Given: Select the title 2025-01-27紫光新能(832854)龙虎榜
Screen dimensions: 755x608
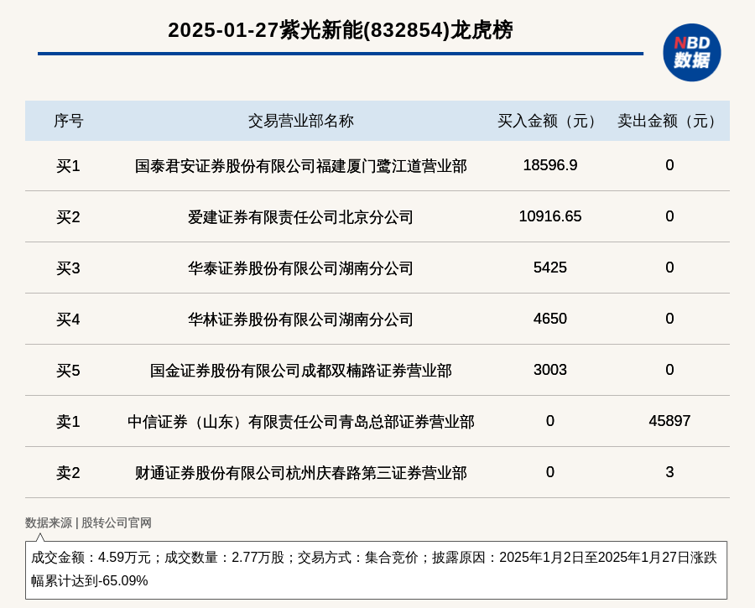Looking at the screenshot, I should pyautogui.click(x=341, y=30).
